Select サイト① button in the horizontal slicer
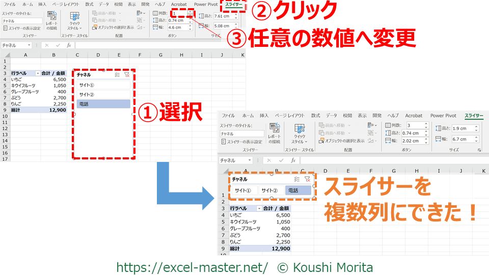This screenshot has height=275, width=489. click(242, 190)
